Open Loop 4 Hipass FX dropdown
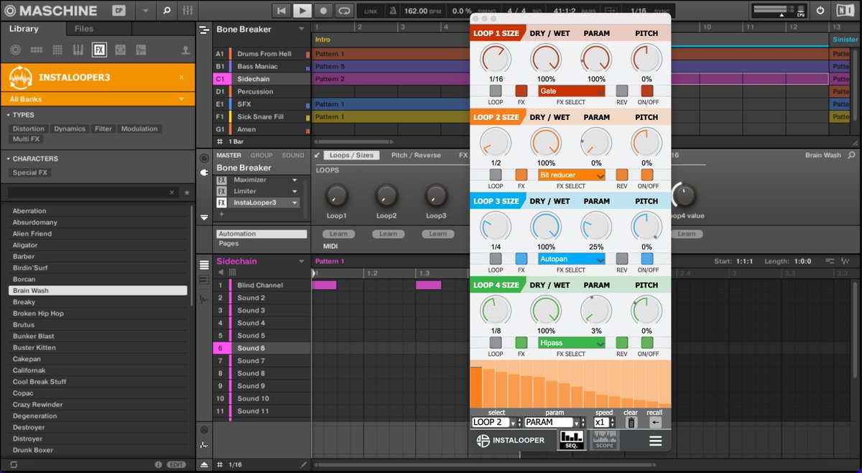Viewport: 862px width, 473px height. [572, 343]
